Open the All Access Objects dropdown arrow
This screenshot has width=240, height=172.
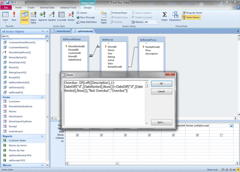[42, 31]
